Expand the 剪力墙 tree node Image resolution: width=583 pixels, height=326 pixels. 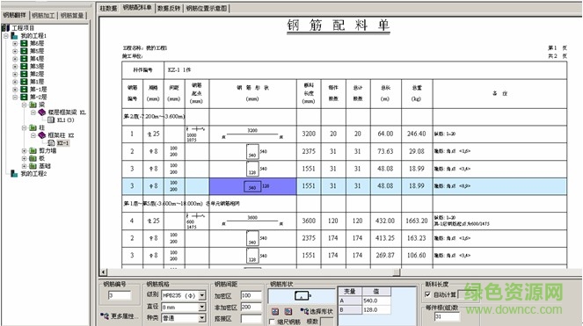tap(24, 151)
